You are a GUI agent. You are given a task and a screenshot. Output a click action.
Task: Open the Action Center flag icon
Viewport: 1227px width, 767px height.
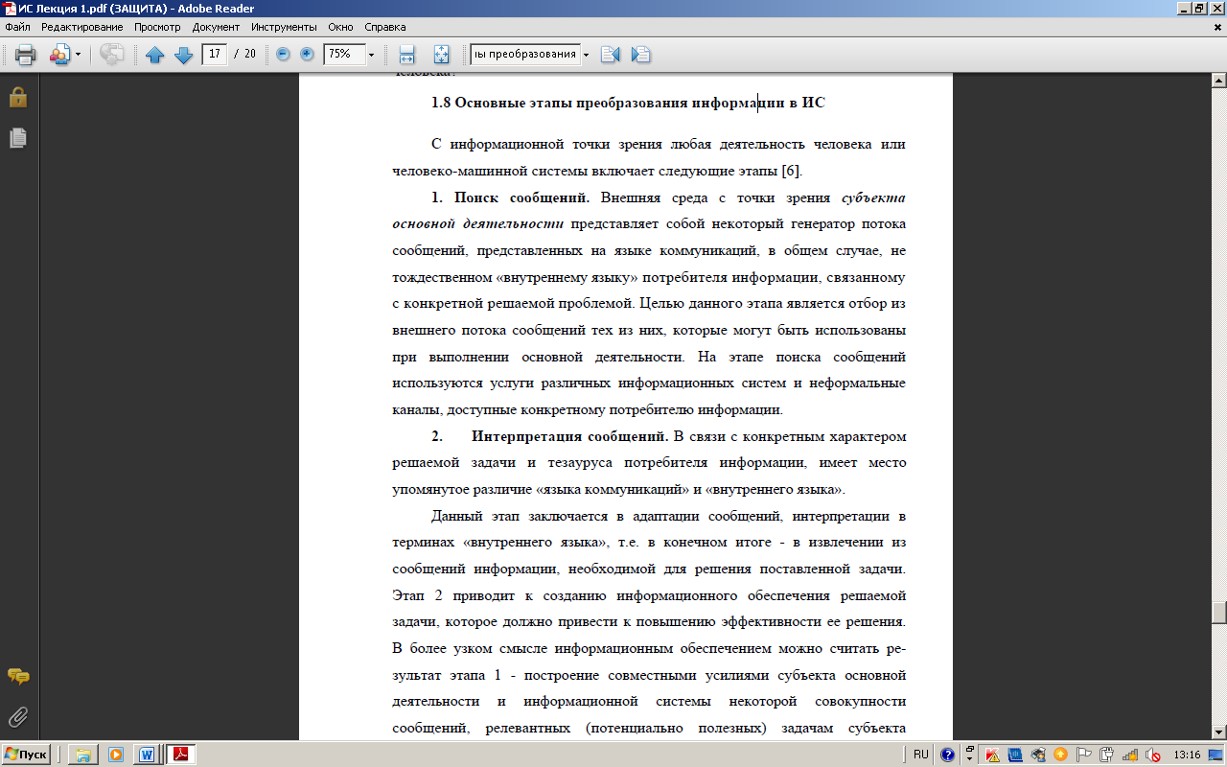click(x=1084, y=755)
